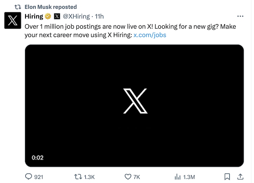
Task: Click the 0:02 video duration label
Action: (x=38, y=157)
